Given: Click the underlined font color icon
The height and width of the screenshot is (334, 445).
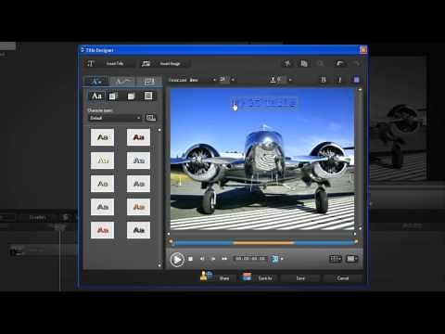Looking at the screenshot, I should point(273,80).
